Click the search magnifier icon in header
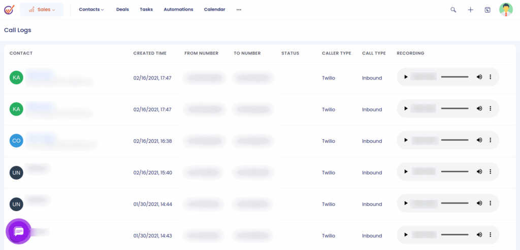This screenshot has height=250, width=520. tap(453, 10)
